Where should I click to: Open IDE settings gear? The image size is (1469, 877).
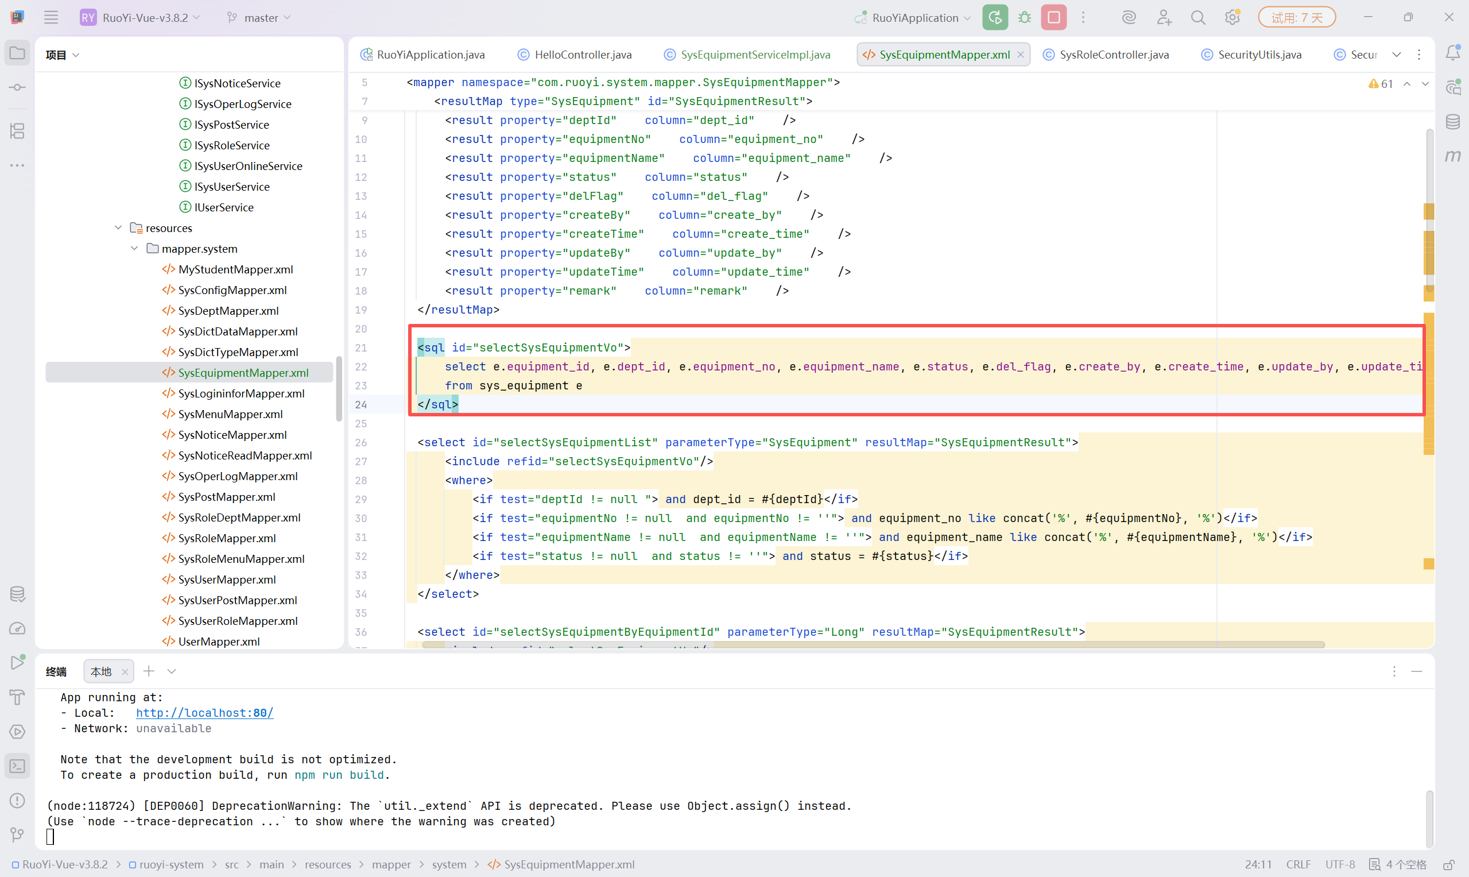click(x=1232, y=17)
